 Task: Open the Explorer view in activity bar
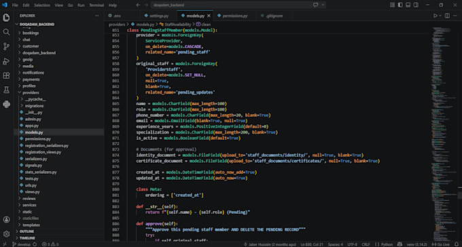[x=6, y=18]
